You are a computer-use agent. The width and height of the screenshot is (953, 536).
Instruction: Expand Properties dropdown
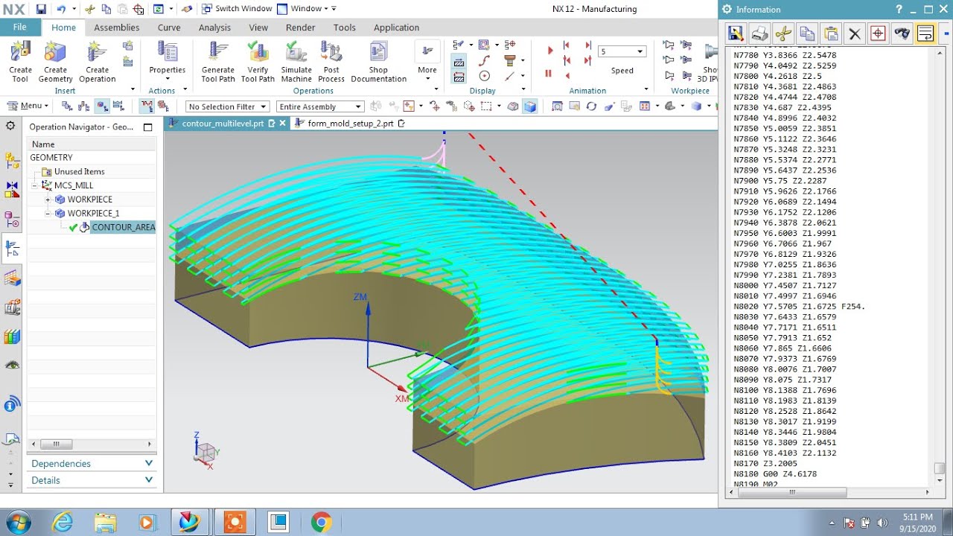[x=167, y=79]
